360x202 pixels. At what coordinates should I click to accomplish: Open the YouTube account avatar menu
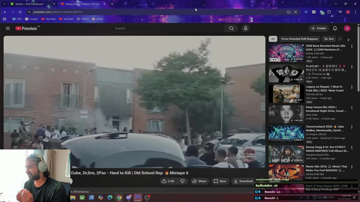pos(347,28)
